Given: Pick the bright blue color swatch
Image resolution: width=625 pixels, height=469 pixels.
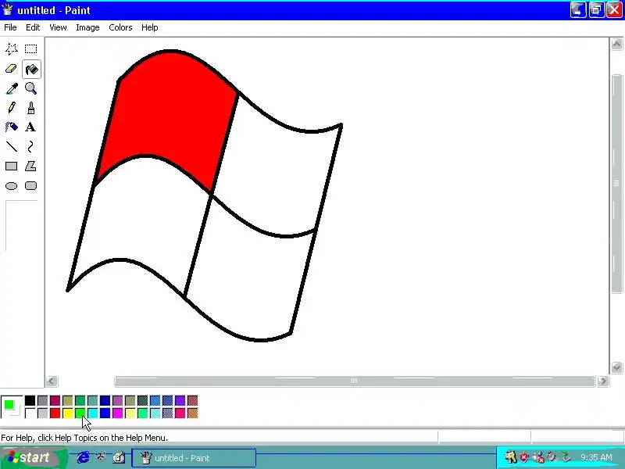Looking at the screenshot, I should 105,413.
